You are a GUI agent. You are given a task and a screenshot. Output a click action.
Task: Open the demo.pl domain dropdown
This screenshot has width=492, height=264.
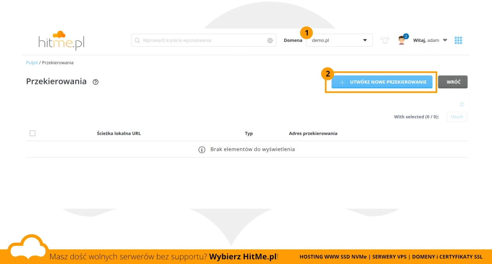[339, 40]
